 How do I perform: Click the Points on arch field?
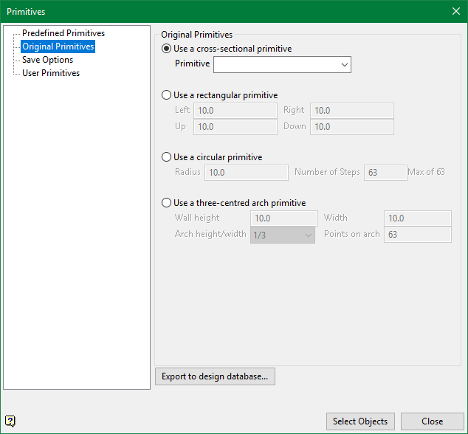click(418, 235)
